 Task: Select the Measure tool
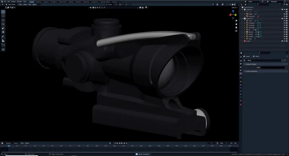3,40
